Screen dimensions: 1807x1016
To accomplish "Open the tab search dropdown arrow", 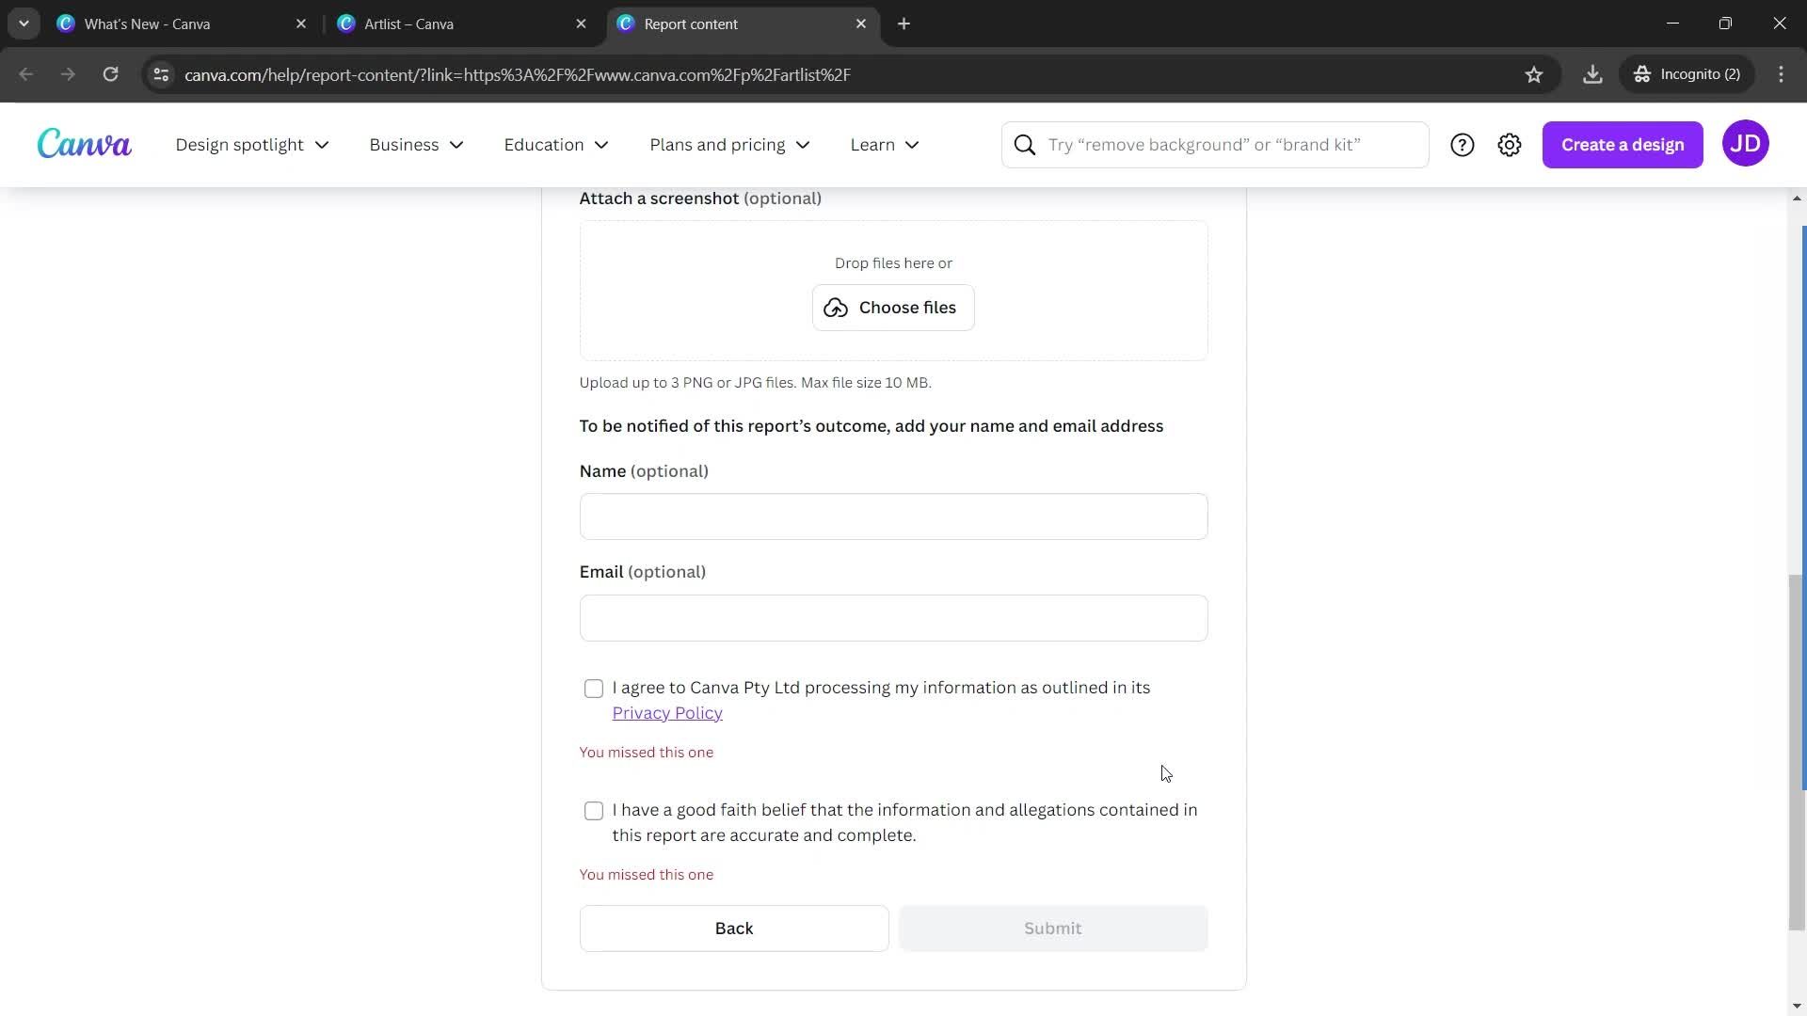I will coord(24,24).
